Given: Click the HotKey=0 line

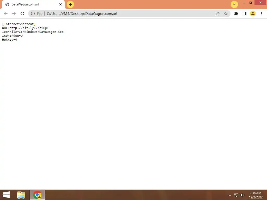Looking at the screenshot, I should coord(10,40).
